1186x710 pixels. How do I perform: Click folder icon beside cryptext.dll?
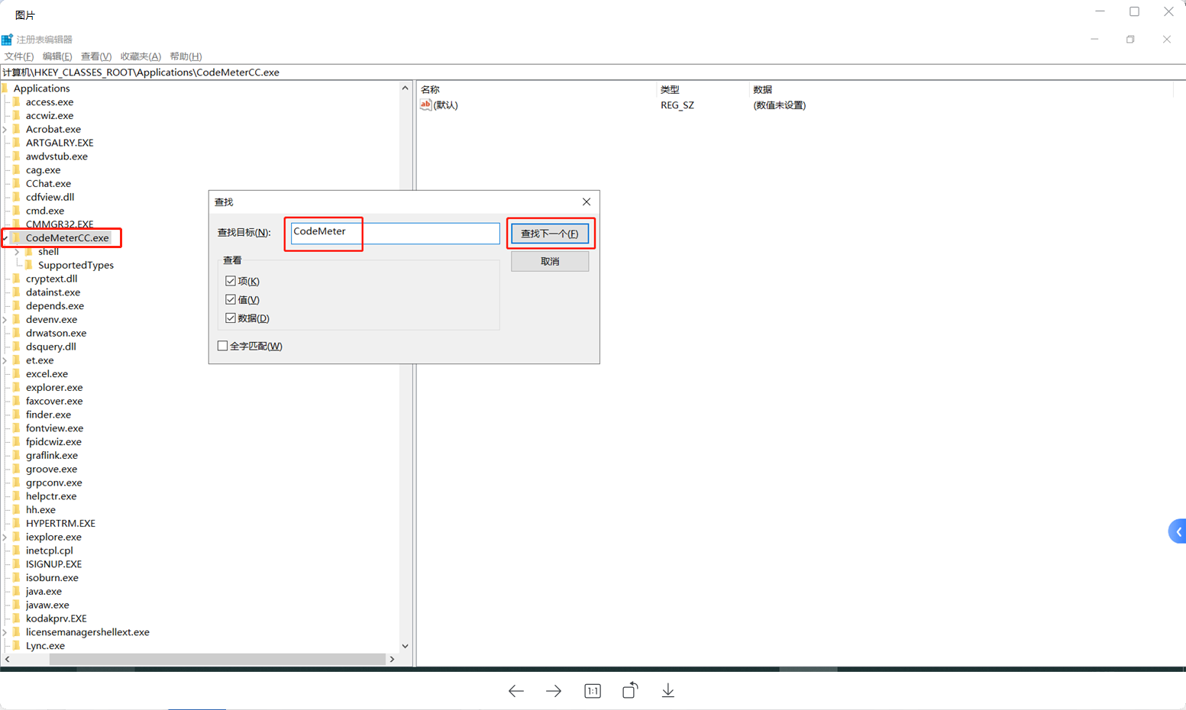pos(17,279)
